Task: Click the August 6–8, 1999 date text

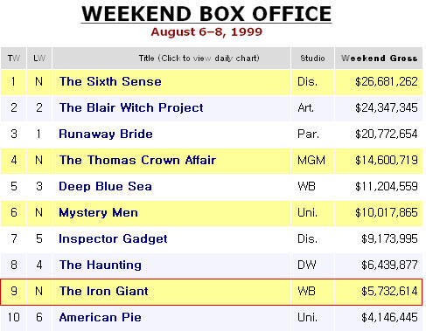Action: [x=206, y=31]
